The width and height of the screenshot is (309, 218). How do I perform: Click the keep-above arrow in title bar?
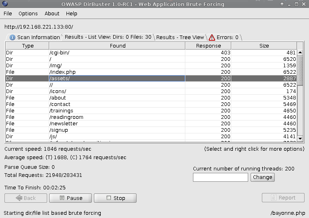pyautogui.click(x=282, y=4)
